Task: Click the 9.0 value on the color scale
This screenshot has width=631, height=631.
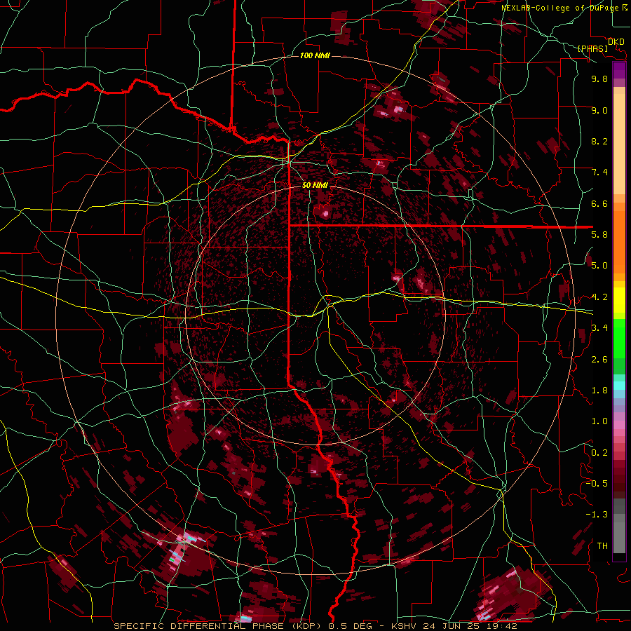Action: [x=599, y=110]
